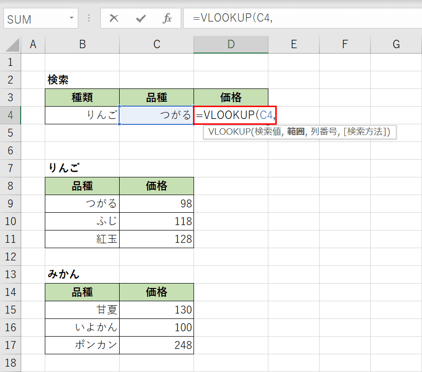This screenshot has width=422, height=372.
Task: Expand the Name Box dropdown arrow
Action: point(71,18)
